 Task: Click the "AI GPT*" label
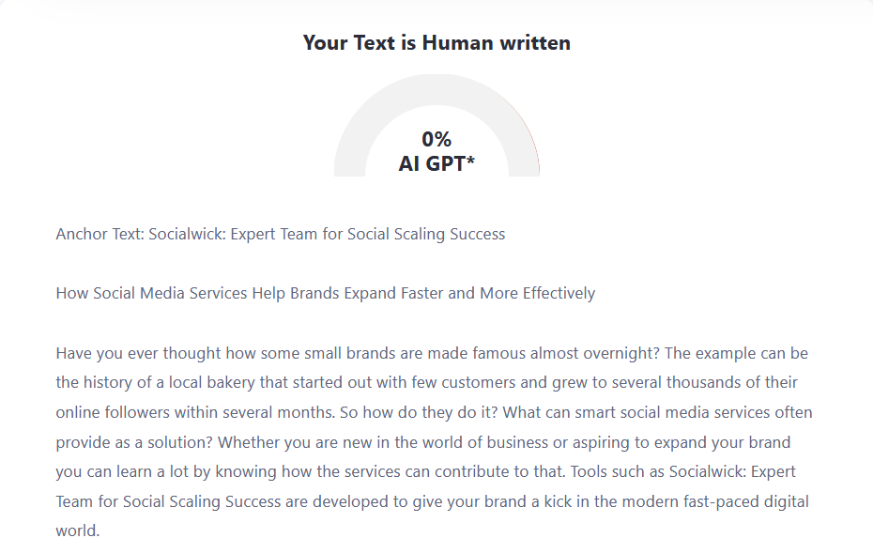436,163
